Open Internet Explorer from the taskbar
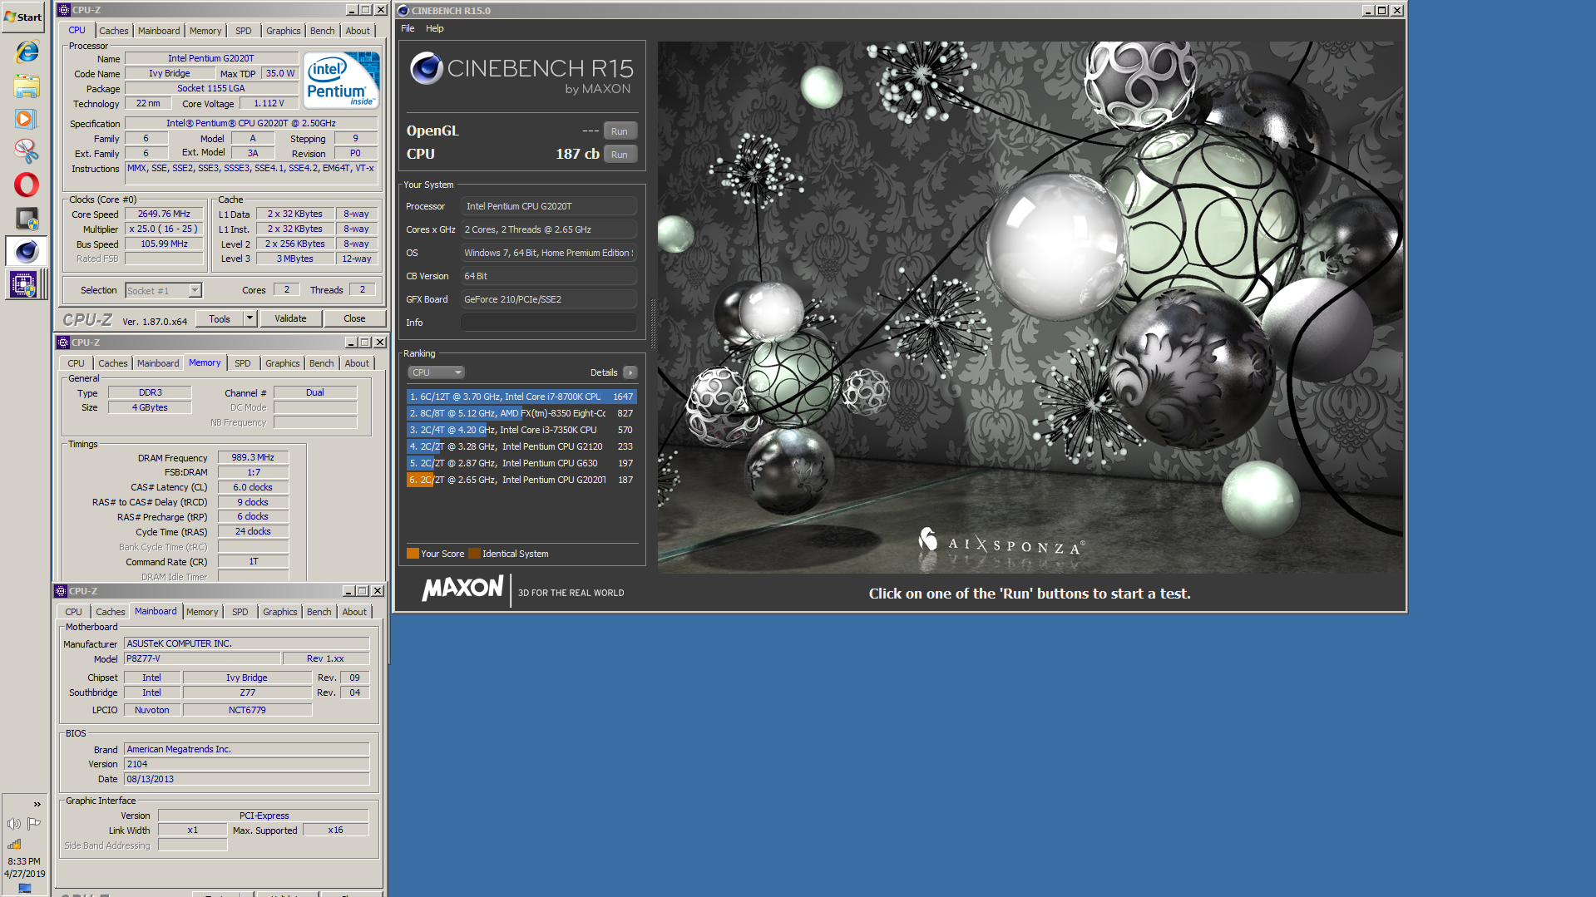1596x897 pixels. coord(27,52)
